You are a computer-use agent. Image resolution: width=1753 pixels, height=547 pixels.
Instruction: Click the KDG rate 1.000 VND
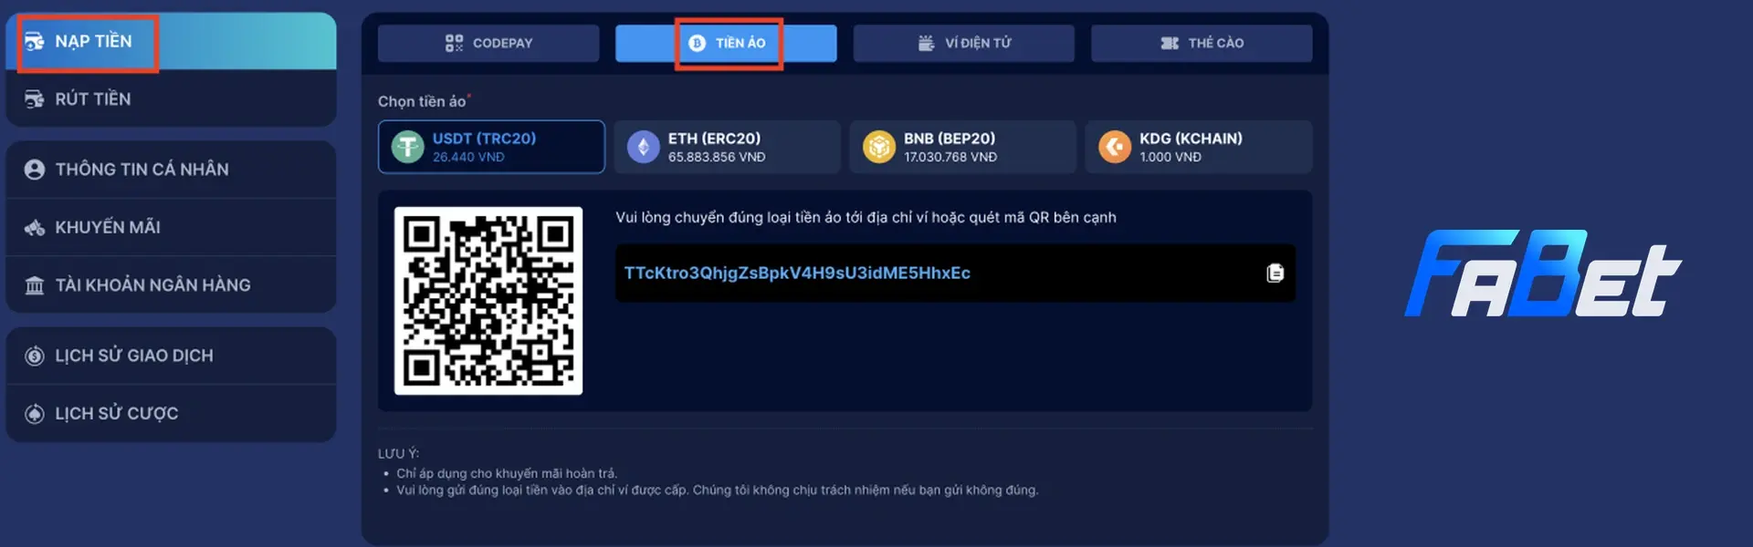coord(1170,157)
